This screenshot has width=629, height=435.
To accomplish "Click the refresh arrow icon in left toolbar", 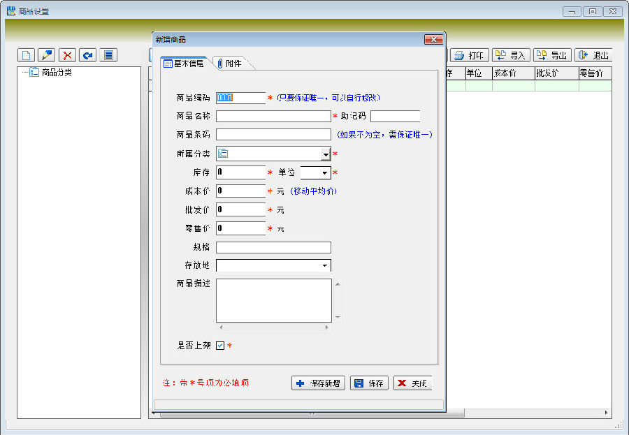I will [x=88, y=55].
